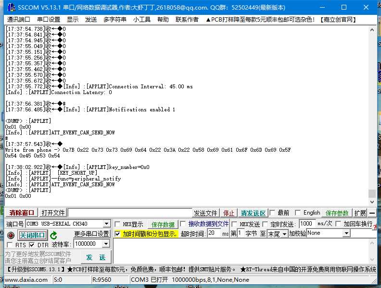Open the 显示 menu
The image size is (381, 288).
tap(73, 19)
